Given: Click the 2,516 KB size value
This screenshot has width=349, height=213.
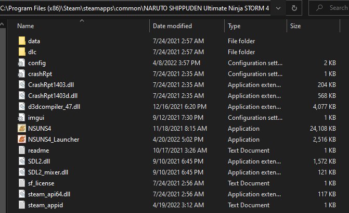Looking at the screenshot, I should click(x=324, y=140).
